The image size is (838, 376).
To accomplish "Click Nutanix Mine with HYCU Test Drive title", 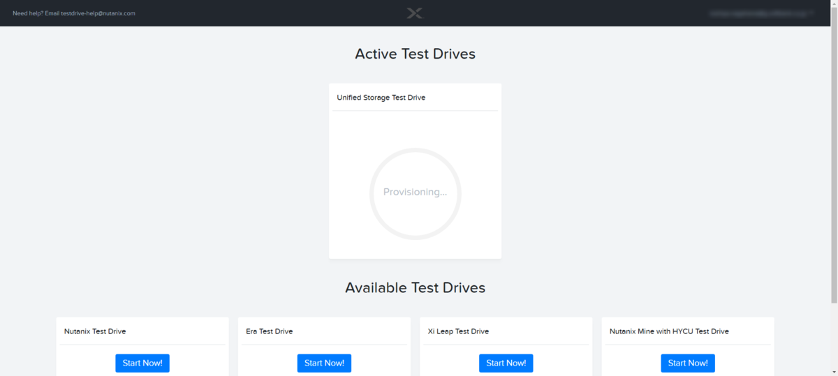I will pyautogui.click(x=669, y=331).
